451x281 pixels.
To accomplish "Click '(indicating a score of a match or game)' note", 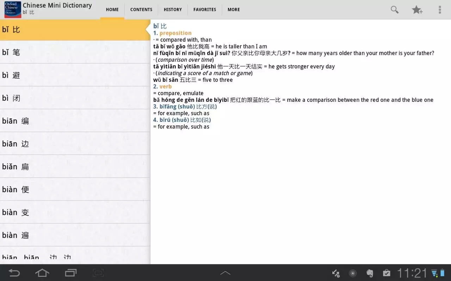I will point(204,73).
